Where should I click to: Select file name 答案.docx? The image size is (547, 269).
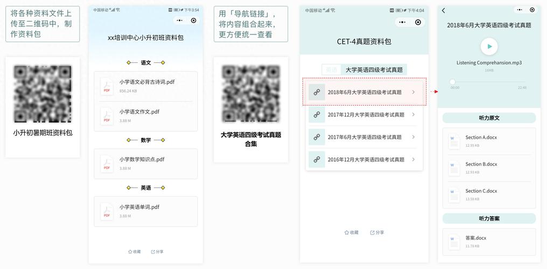(476, 238)
